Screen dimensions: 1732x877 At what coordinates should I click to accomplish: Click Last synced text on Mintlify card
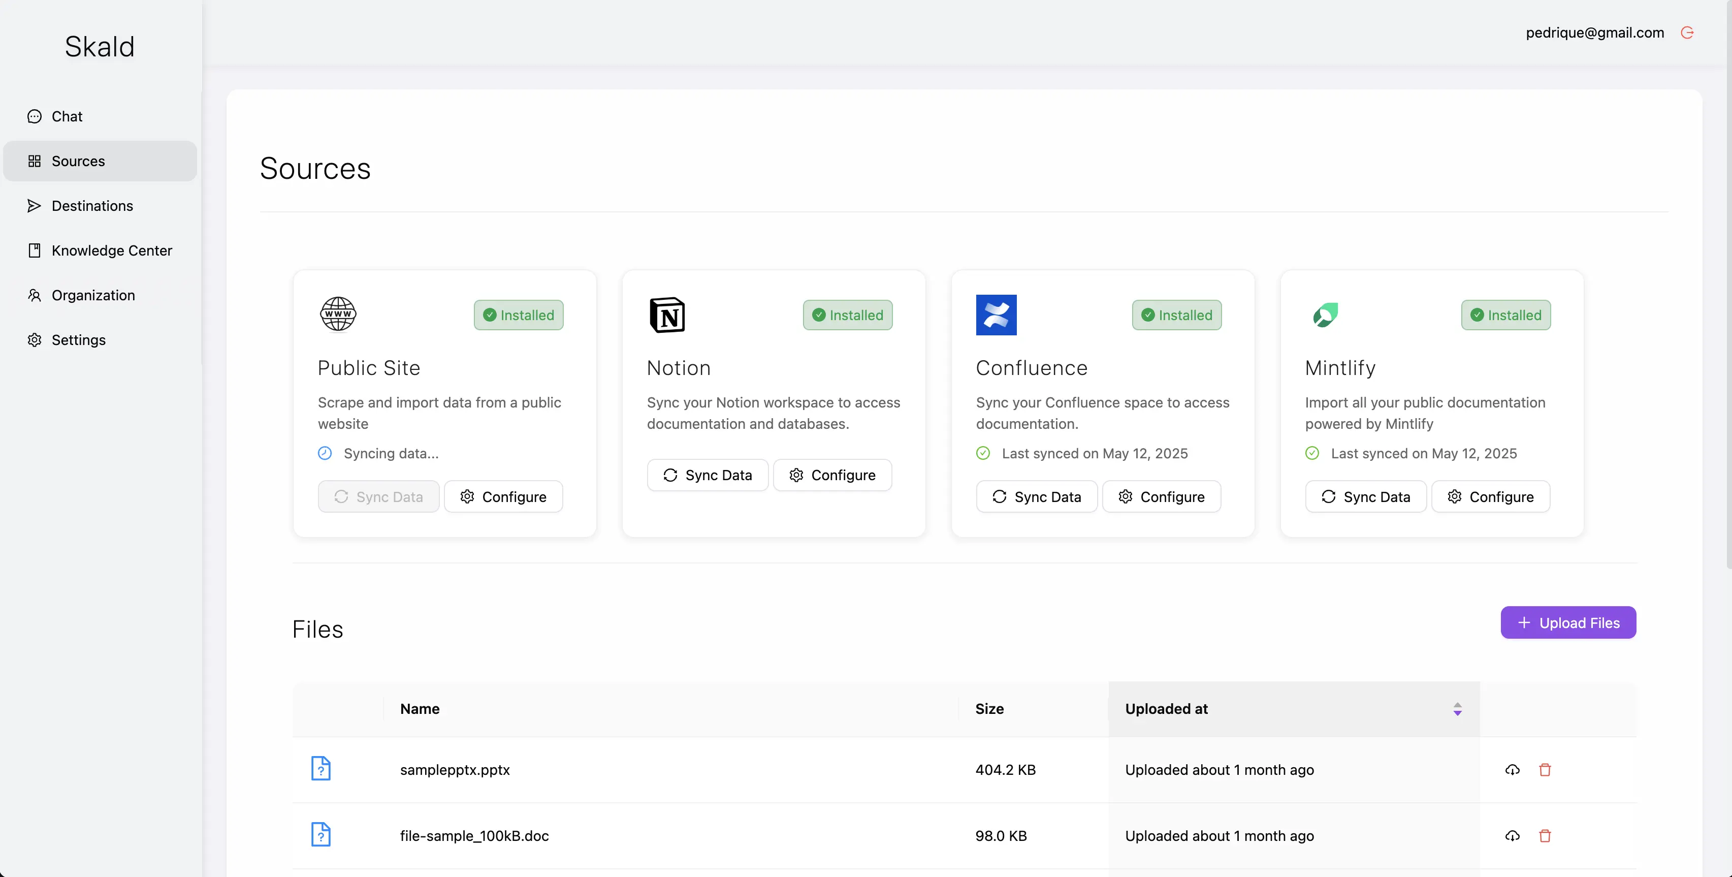[x=1423, y=453]
